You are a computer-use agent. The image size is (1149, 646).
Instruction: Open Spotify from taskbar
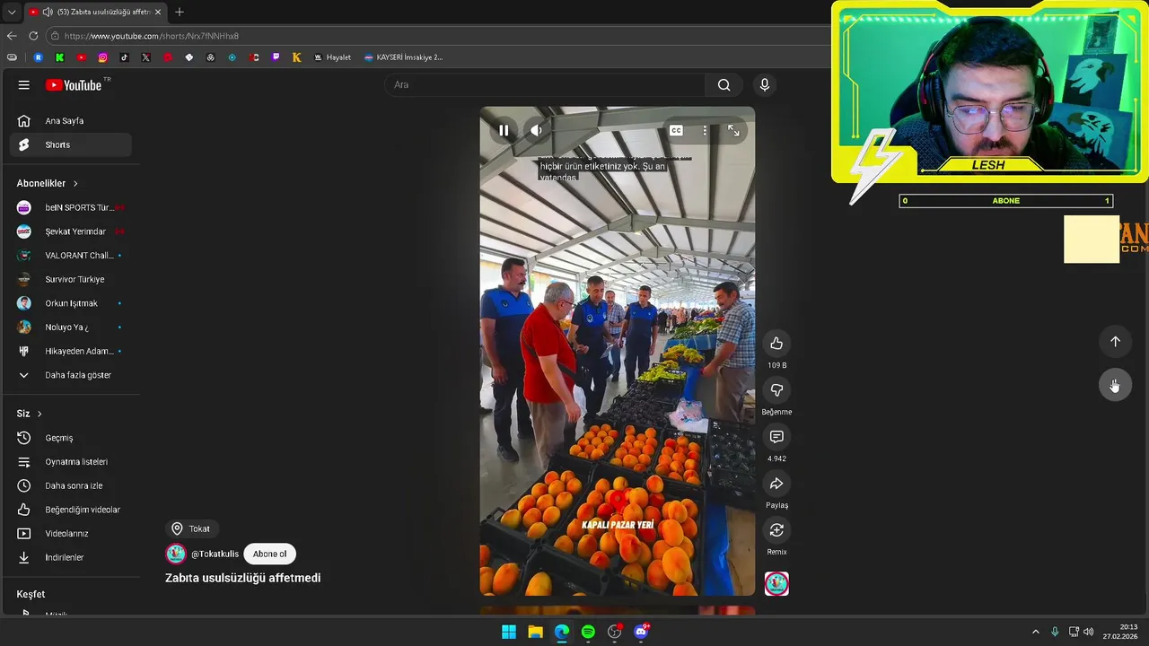(x=588, y=632)
